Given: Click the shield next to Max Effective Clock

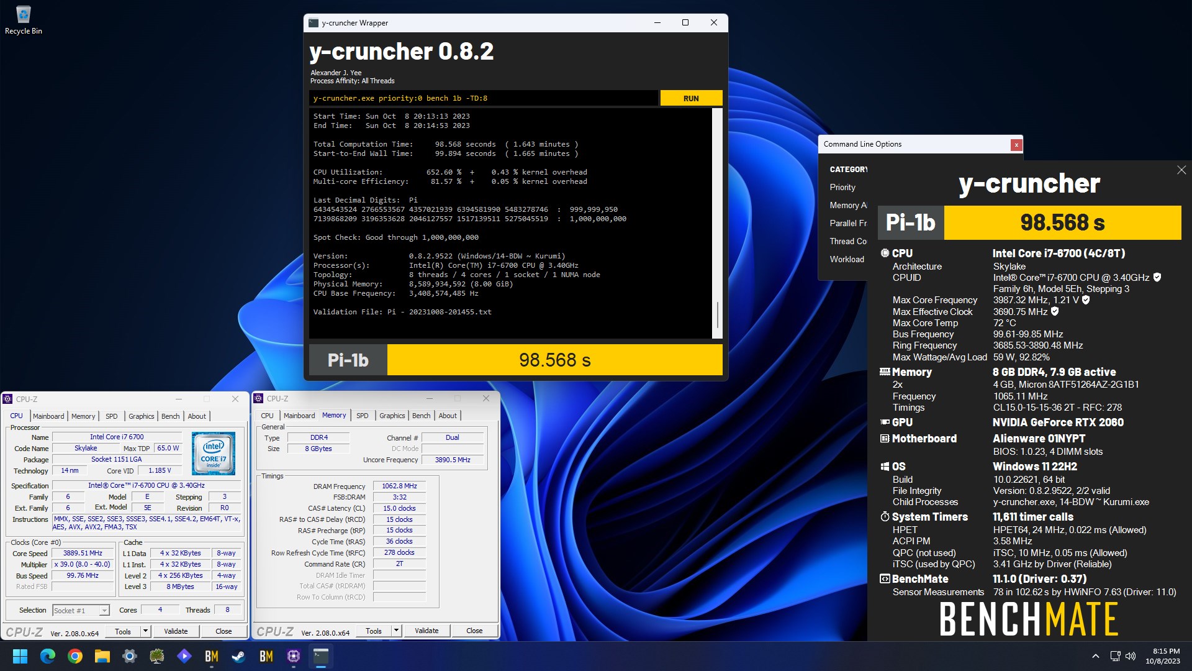Looking at the screenshot, I should [x=1055, y=312].
